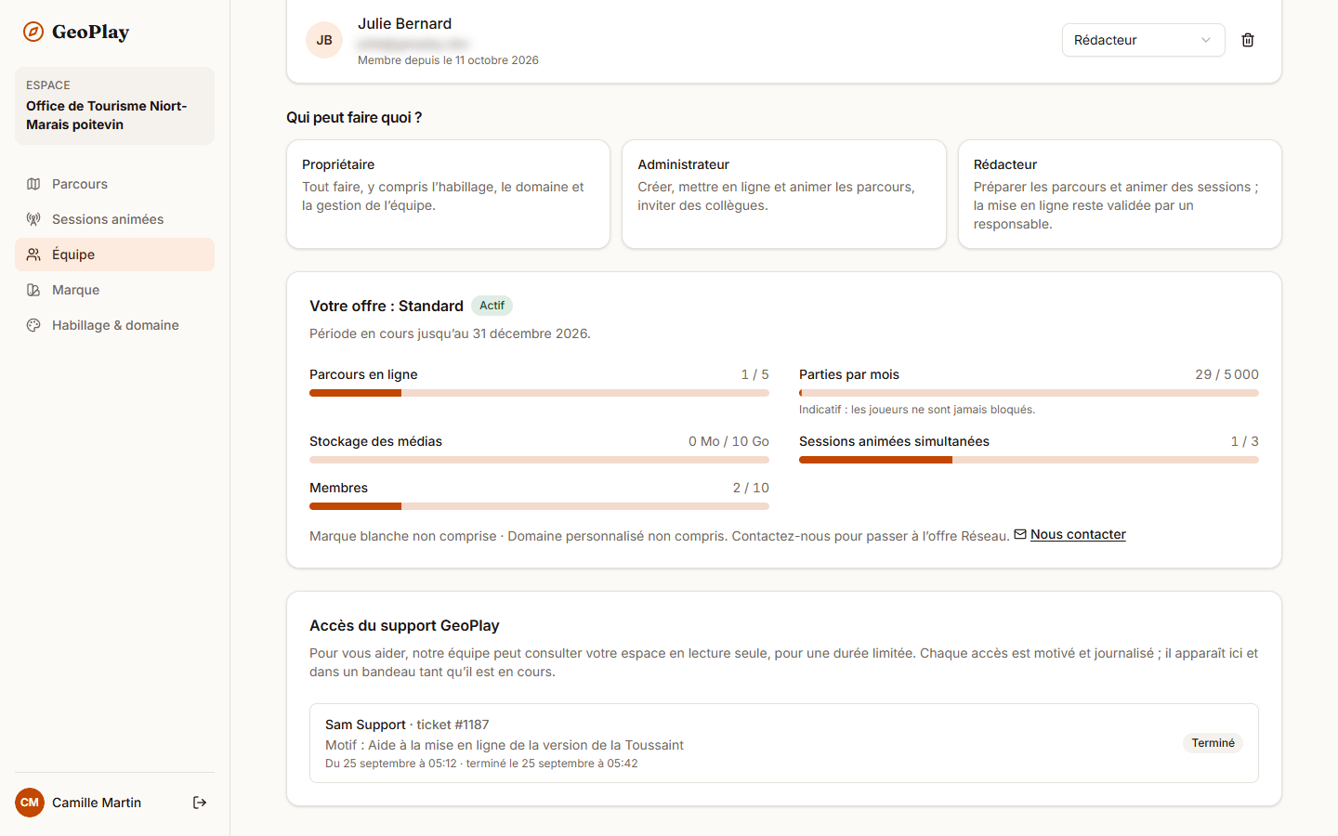
Task: Click the Parties par mois usage bar
Action: (1029, 393)
